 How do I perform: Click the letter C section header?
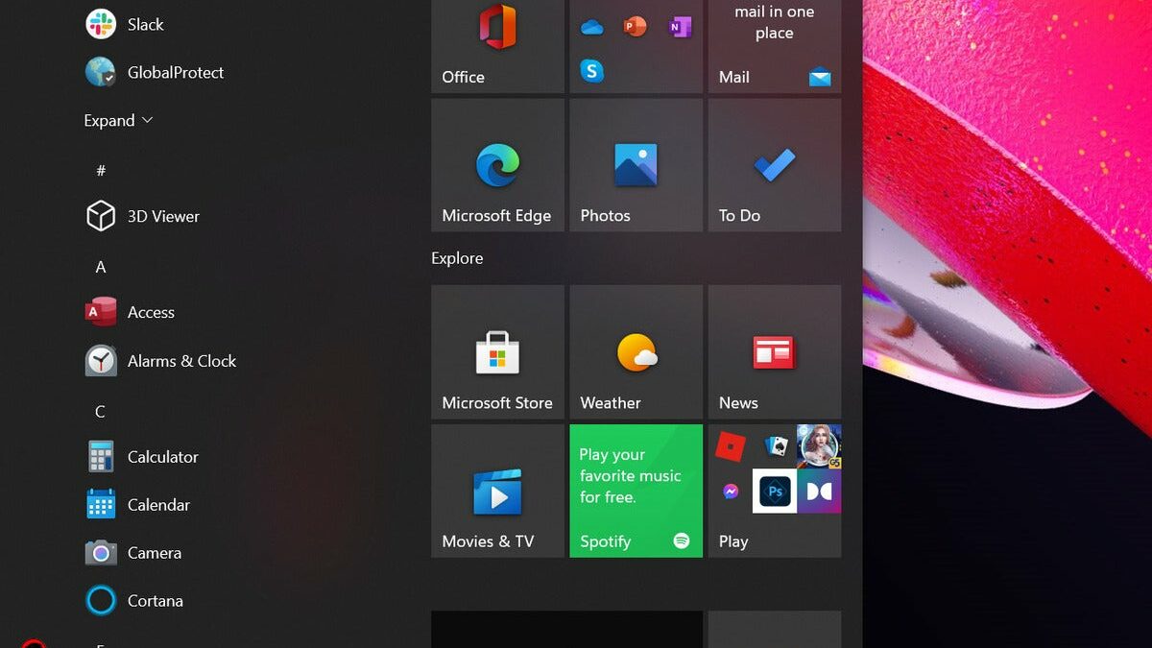tap(100, 411)
